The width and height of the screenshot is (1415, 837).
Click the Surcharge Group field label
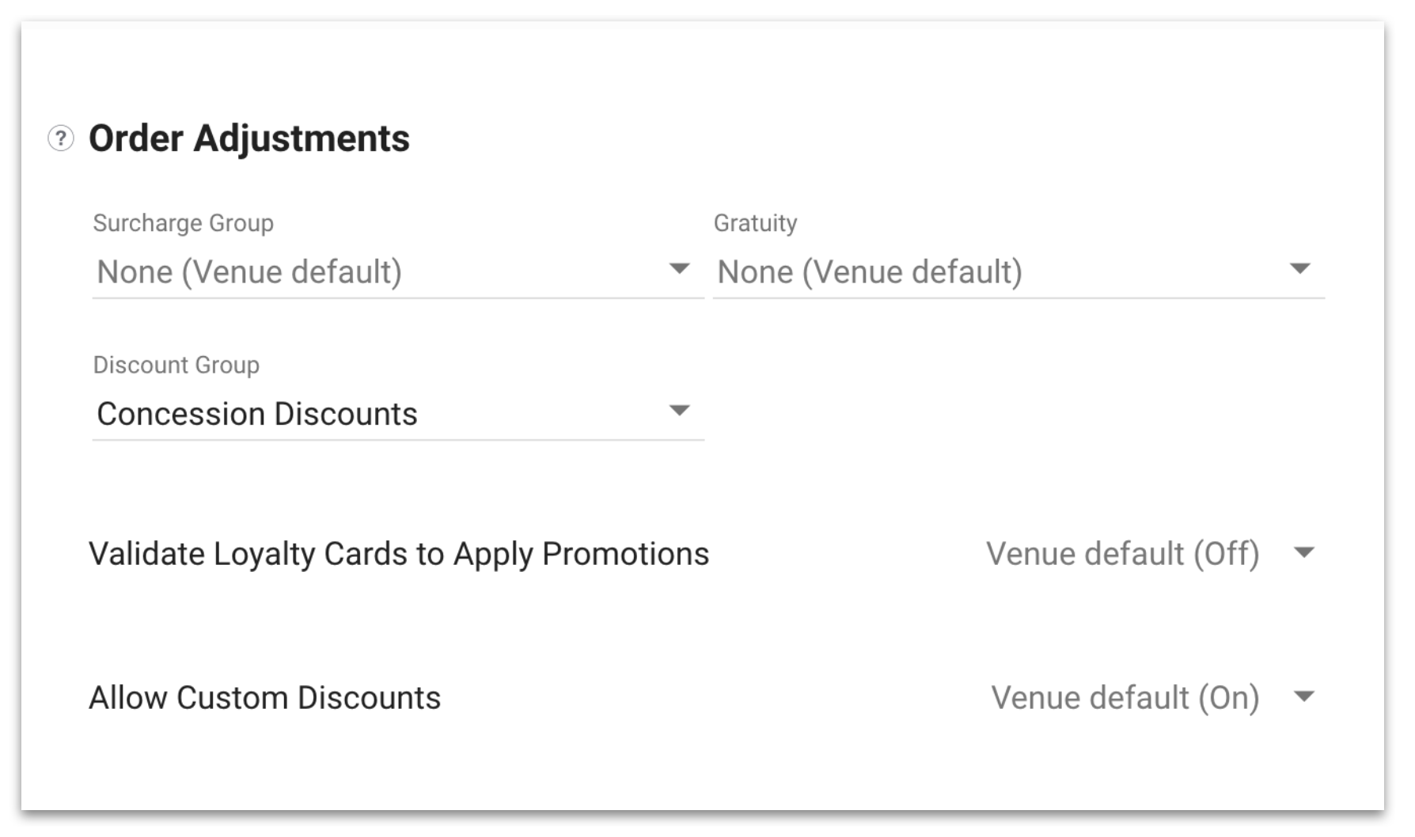(184, 223)
